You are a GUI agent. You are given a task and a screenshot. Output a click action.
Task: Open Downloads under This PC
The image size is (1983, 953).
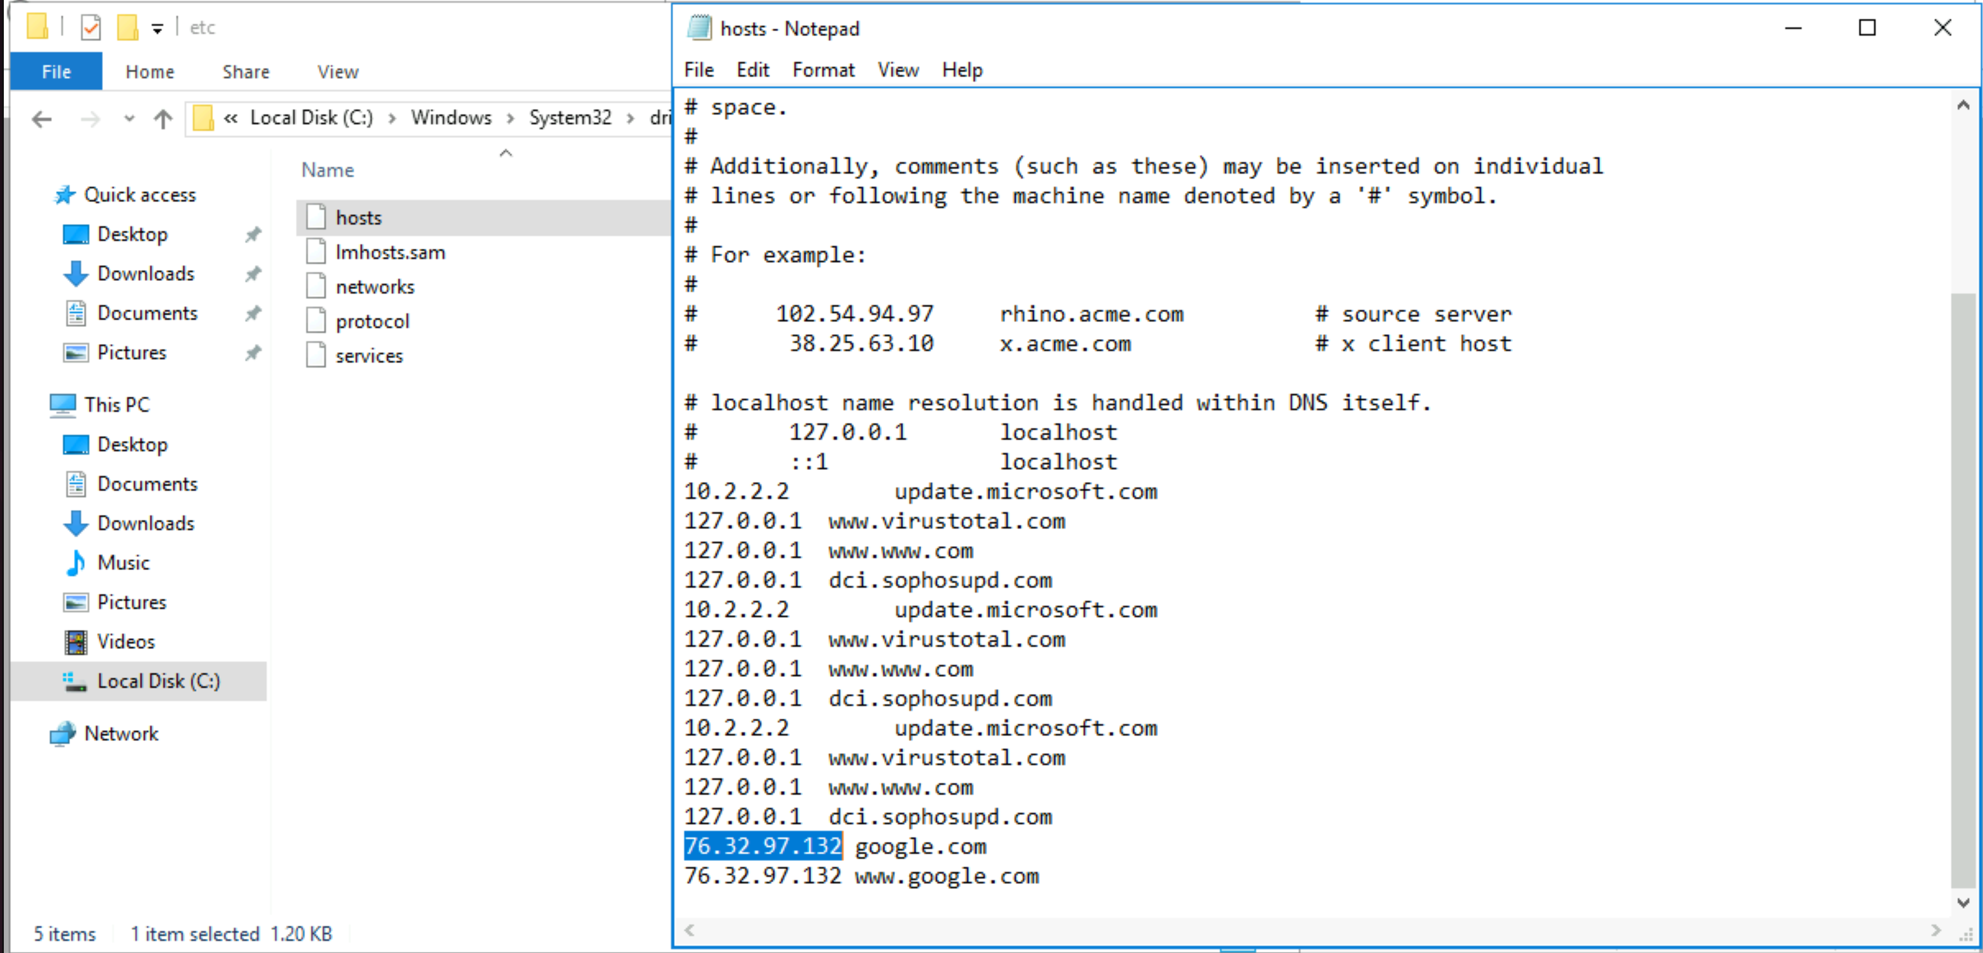pyautogui.click(x=146, y=524)
